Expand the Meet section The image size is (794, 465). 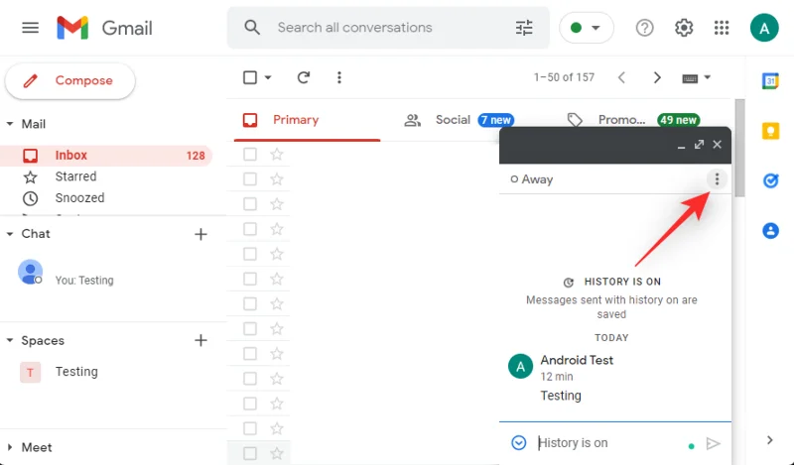tap(10, 447)
